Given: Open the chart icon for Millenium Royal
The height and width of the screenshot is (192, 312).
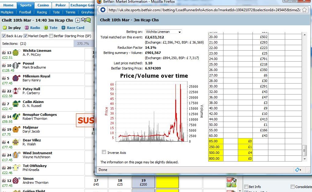Looking at the screenshot, I should click(x=4, y=78).
